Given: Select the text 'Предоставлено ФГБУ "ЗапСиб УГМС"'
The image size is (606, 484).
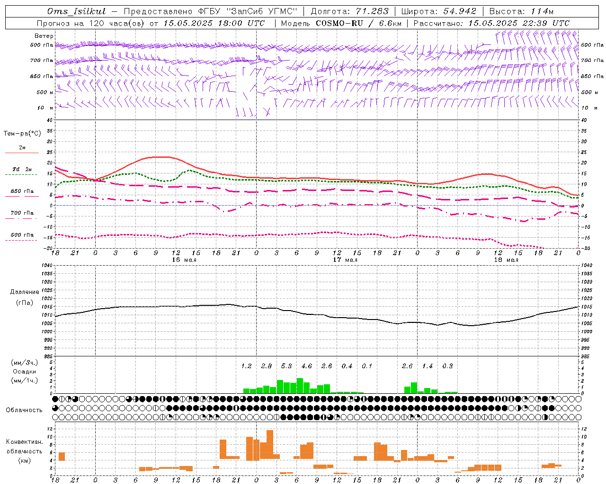Looking at the screenshot, I should click(x=210, y=11).
